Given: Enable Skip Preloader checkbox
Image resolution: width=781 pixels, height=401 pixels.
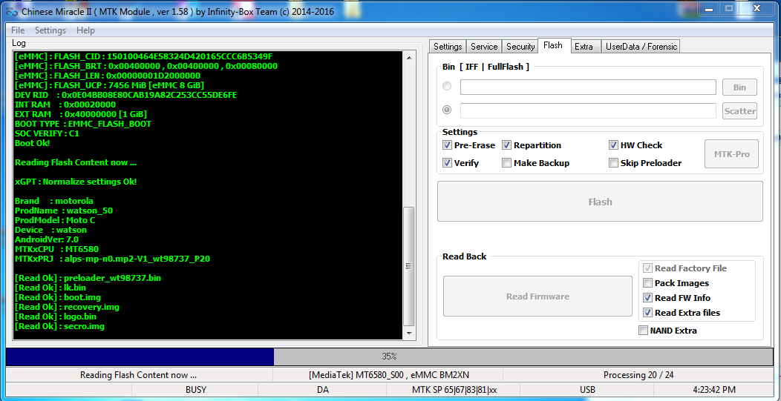Looking at the screenshot, I should pos(614,162).
